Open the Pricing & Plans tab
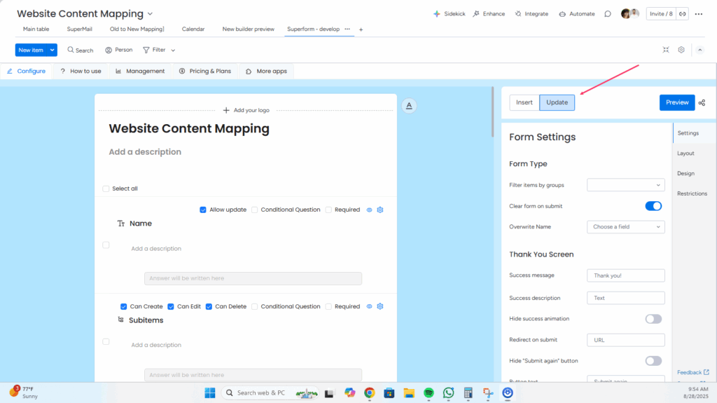Viewport: 717px width, 403px height. [x=204, y=71]
